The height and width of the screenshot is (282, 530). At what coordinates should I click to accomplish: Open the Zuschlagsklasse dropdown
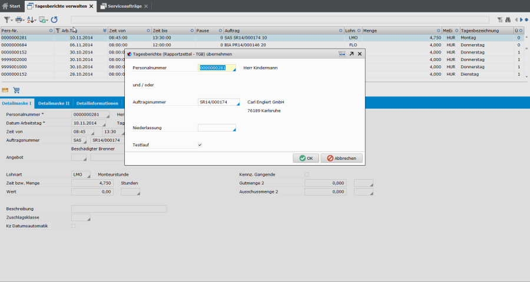(81, 217)
